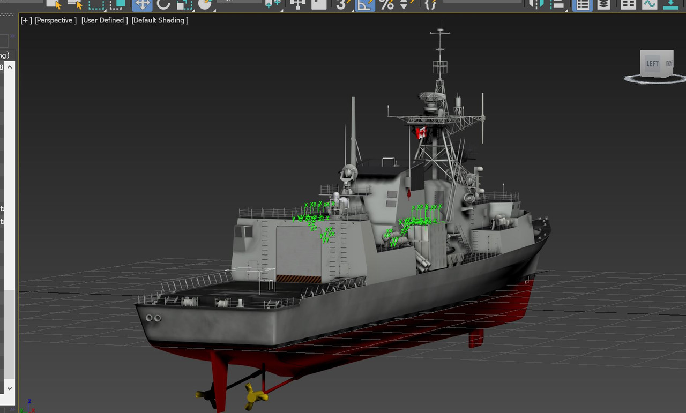Open the Mirror tool
Image resolution: width=686 pixels, height=413 pixels.
(x=534, y=4)
